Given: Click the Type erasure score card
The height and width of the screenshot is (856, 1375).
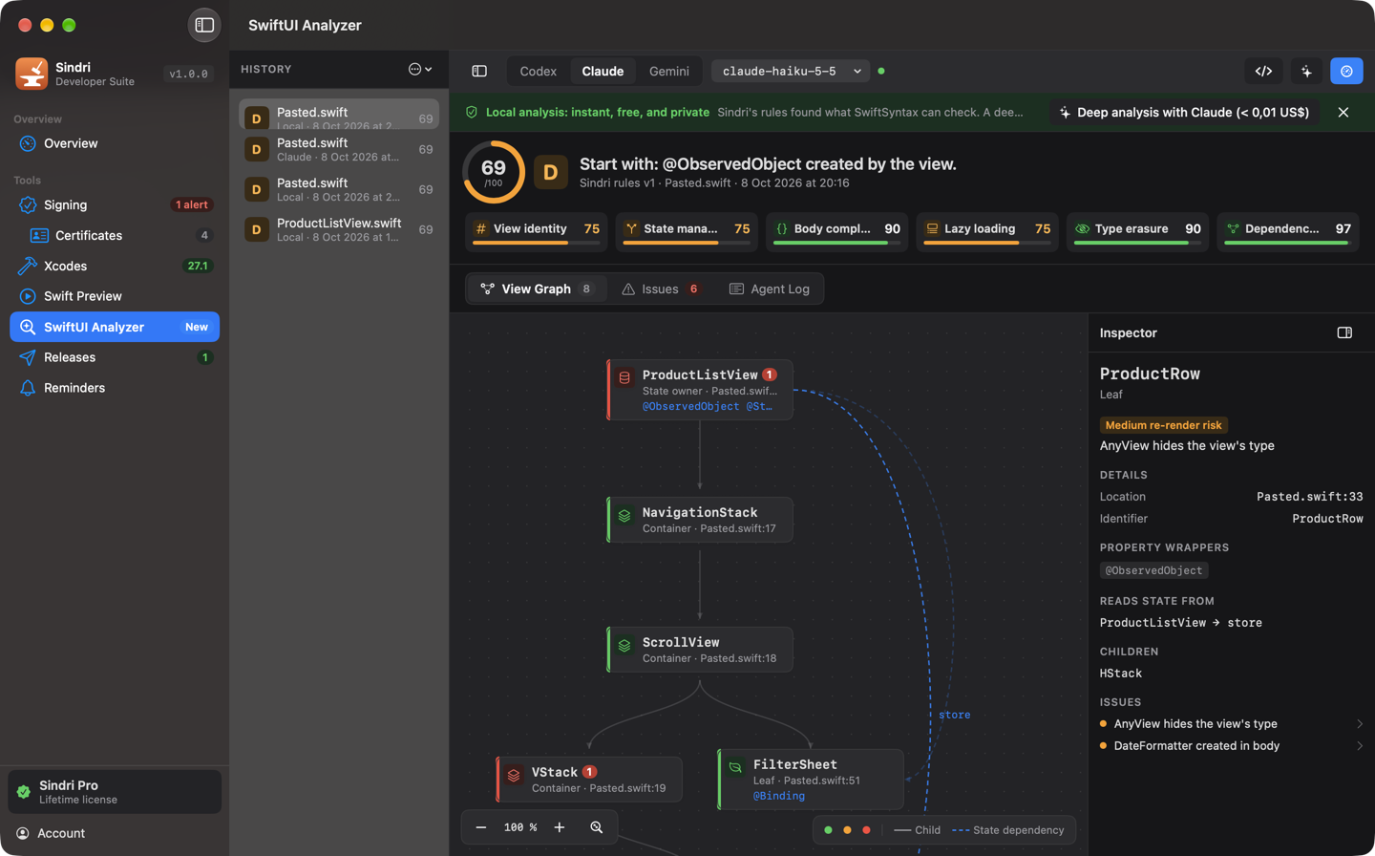Looking at the screenshot, I should click(1138, 232).
